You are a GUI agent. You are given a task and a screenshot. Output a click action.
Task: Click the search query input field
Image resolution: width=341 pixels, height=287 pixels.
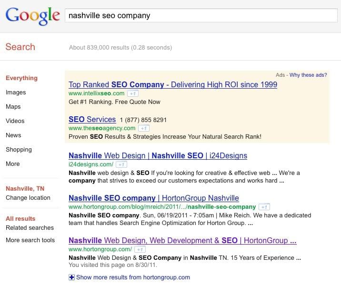click(199, 16)
